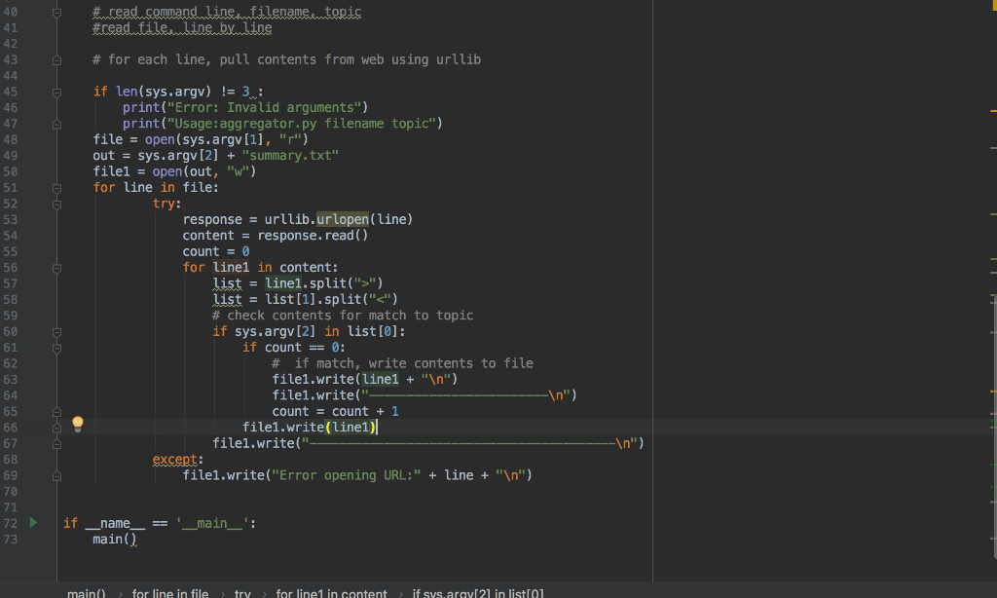Click "Error: Invalid arguments" string
This screenshot has width=997, height=598.
(x=264, y=107)
